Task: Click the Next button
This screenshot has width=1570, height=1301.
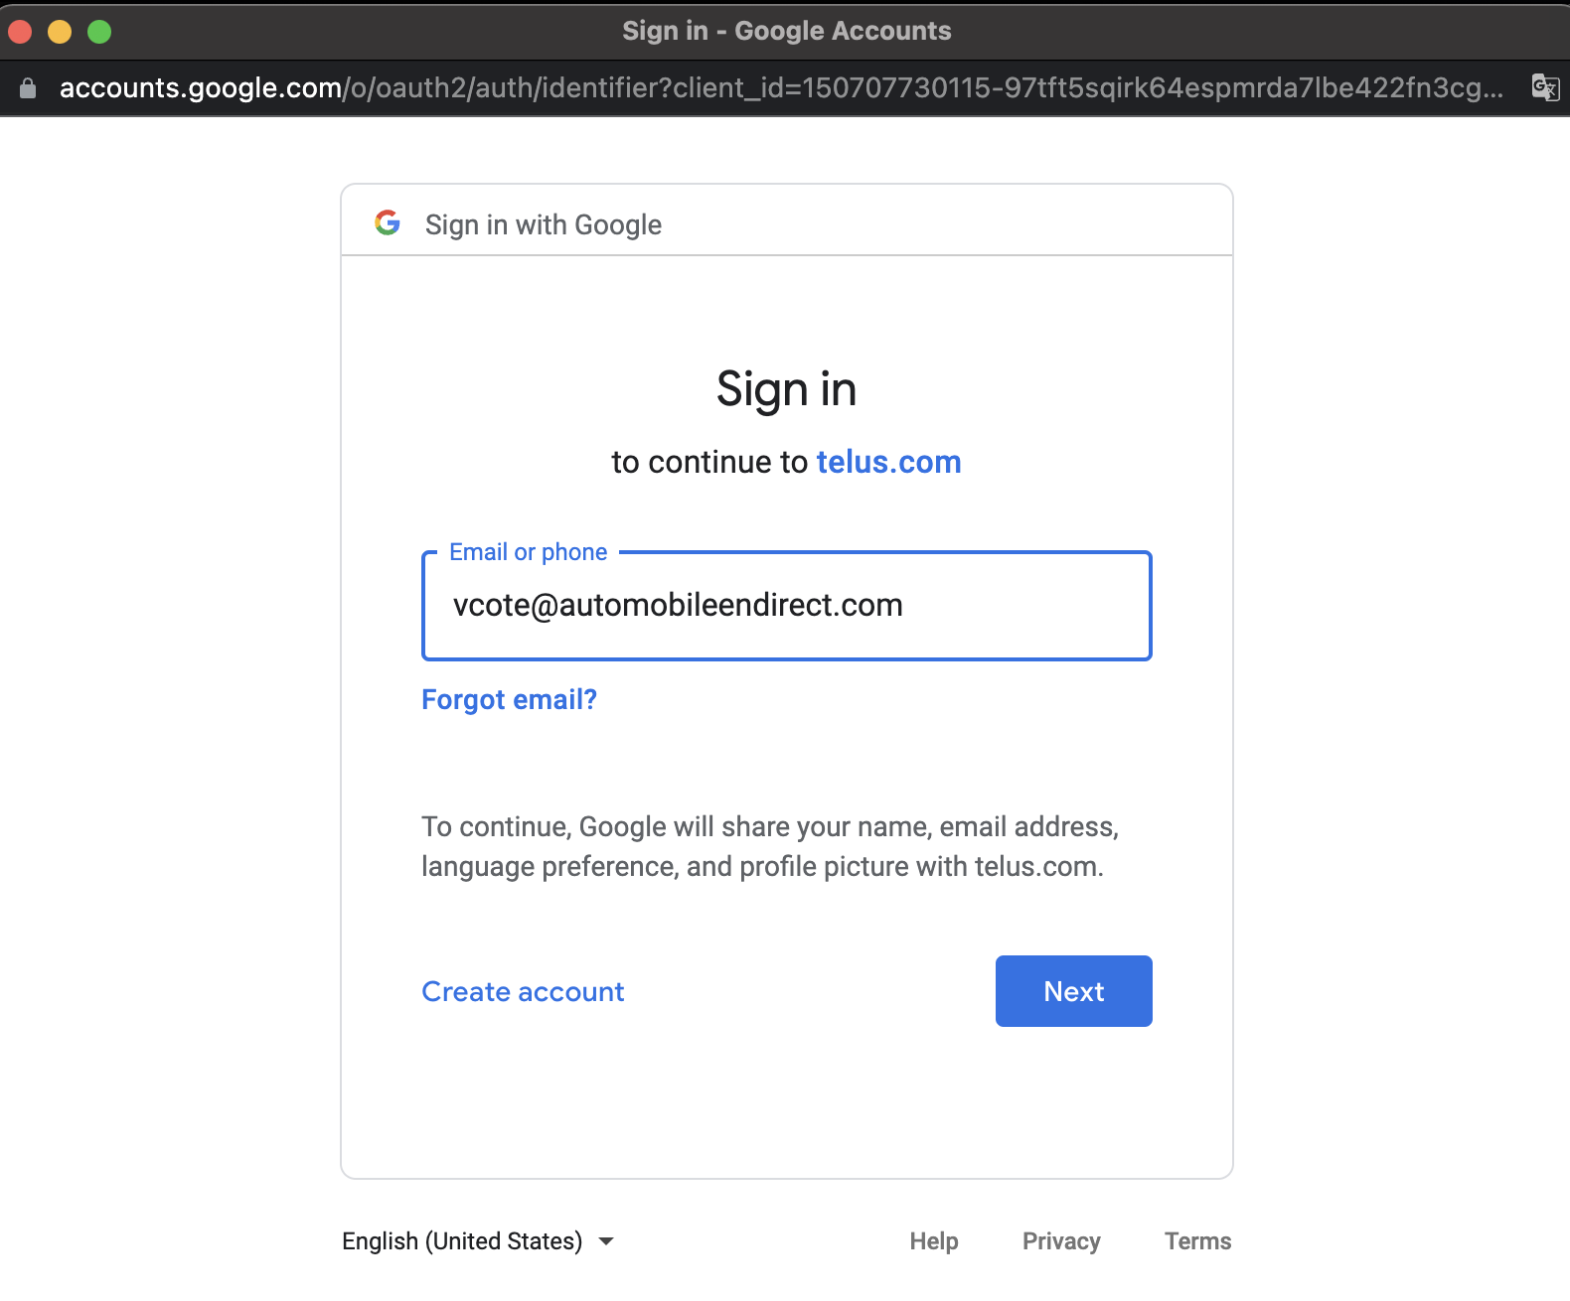Action: [x=1074, y=991]
